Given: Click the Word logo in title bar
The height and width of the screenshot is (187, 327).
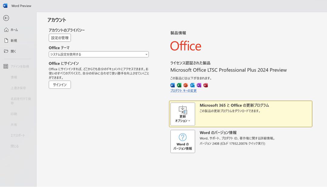Looking at the screenshot, I should pyautogui.click(x=5, y=6).
